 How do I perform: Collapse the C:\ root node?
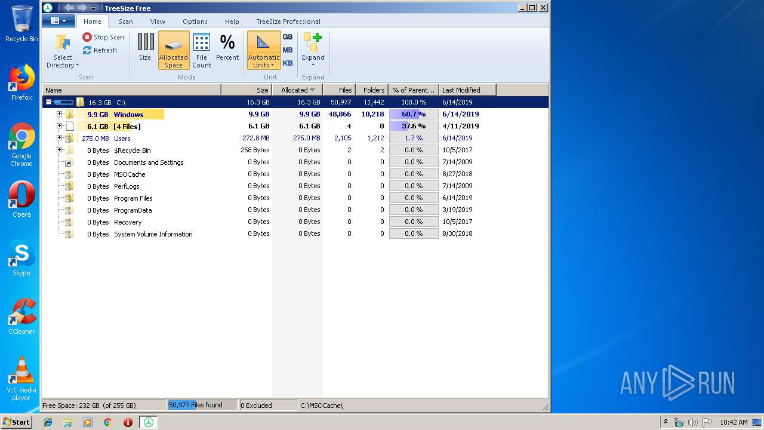pyautogui.click(x=48, y=102)
